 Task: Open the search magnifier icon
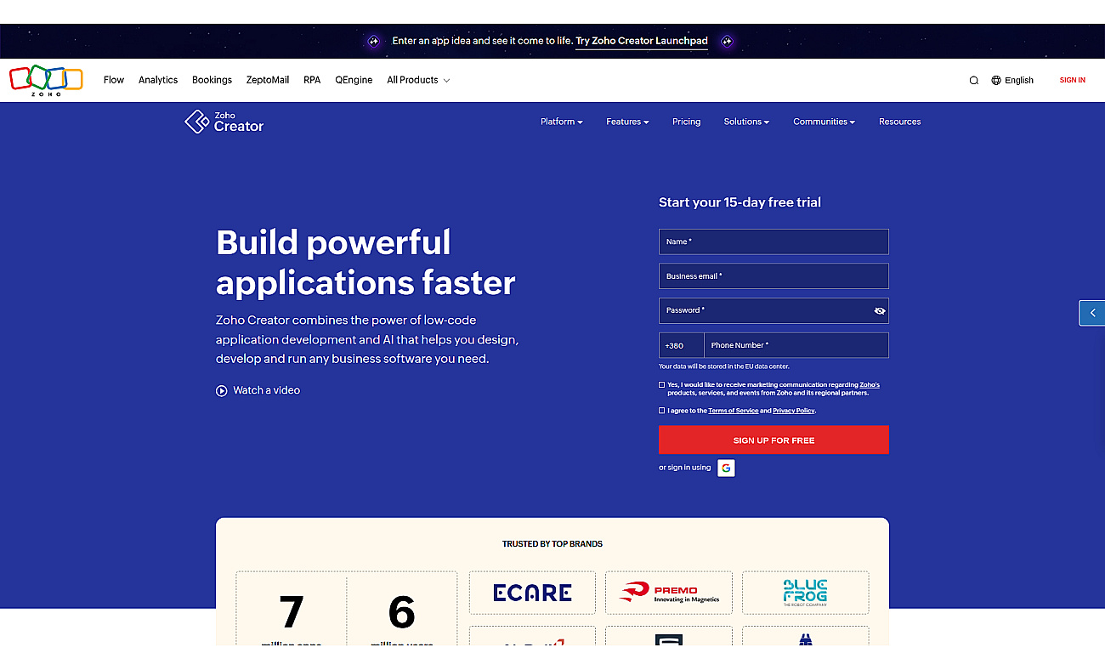974,81
